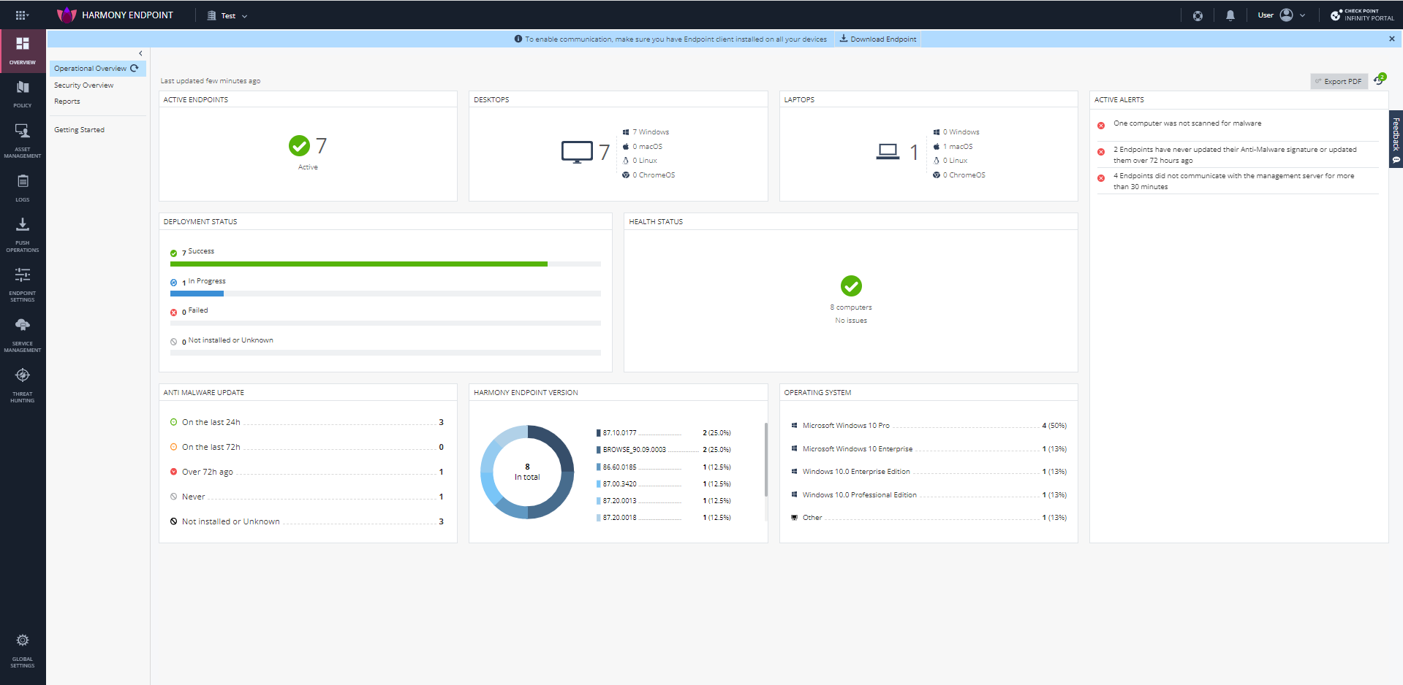Open Service Management section
Screen dimensions: 1403x685
coord(23,335)
